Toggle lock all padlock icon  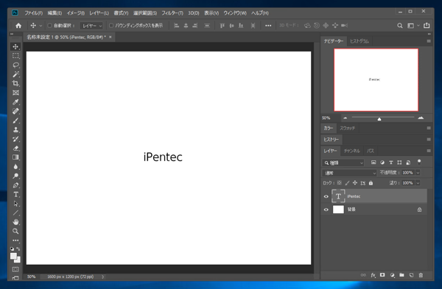pyautogui.click(x=371, y=183)
